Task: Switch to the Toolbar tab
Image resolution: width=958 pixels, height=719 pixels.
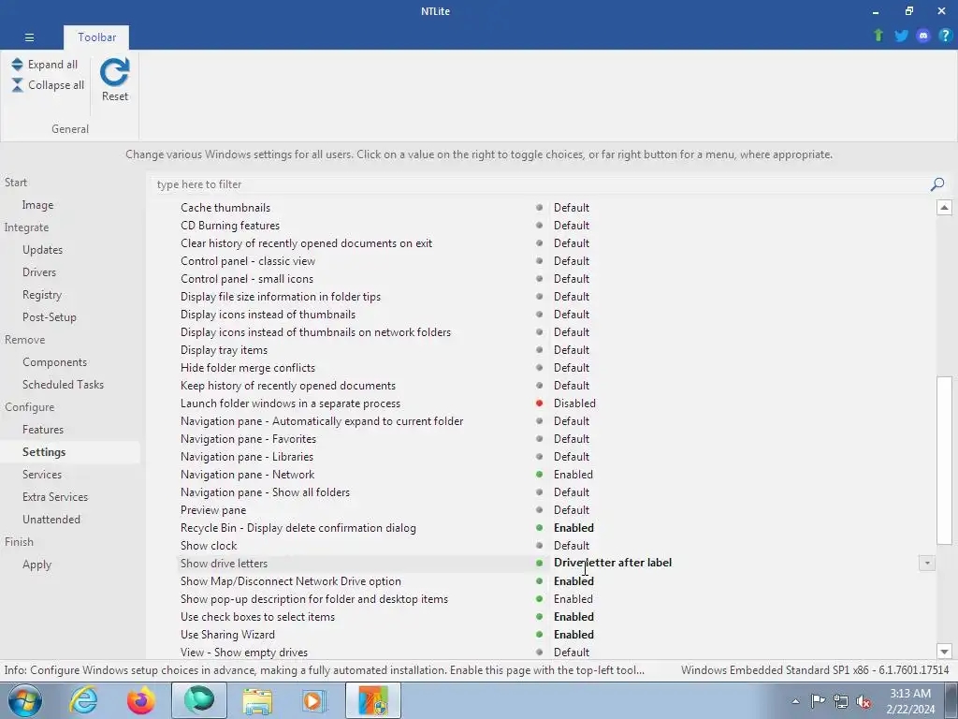Action: (x=96, y=37)
